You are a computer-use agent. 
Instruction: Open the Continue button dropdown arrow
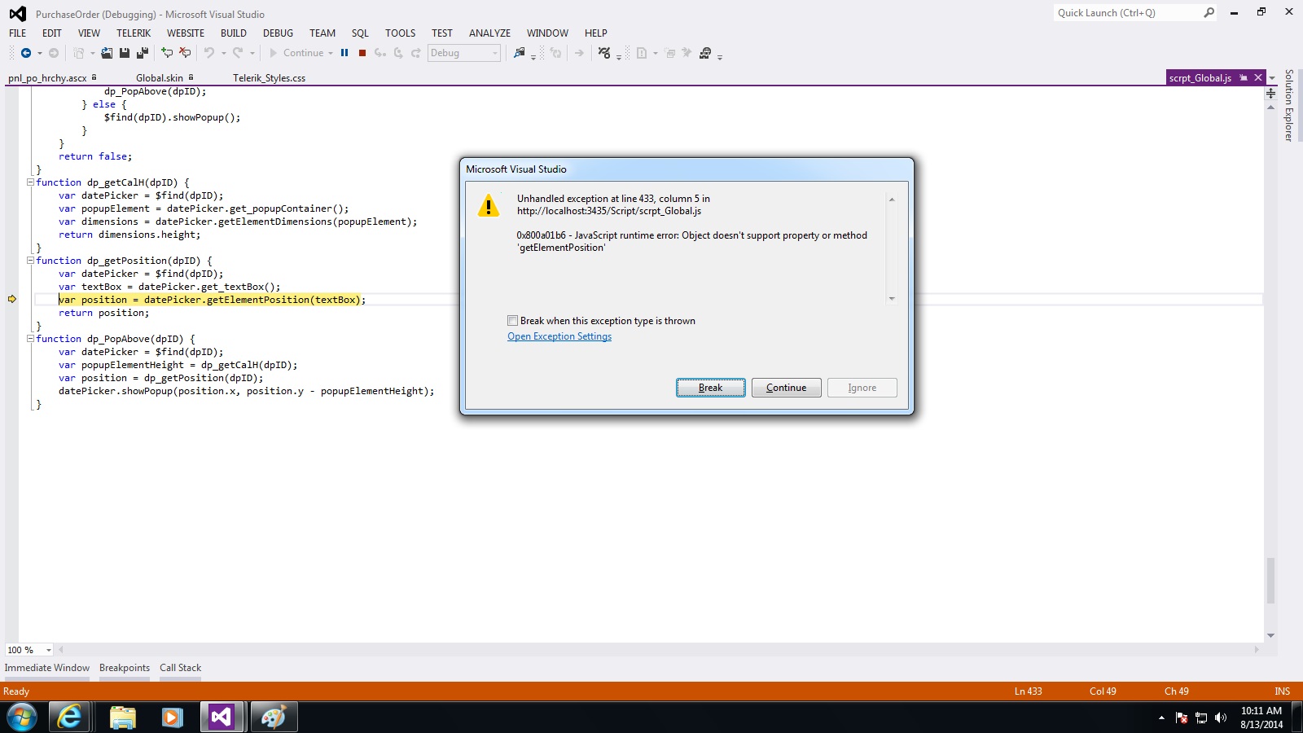[x=331, y=53]
